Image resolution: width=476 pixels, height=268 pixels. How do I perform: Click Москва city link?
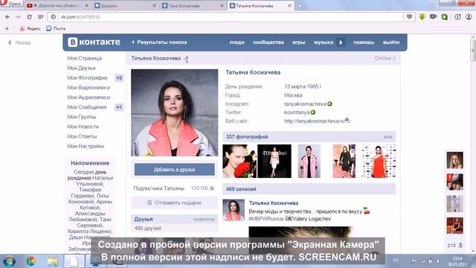[x=293, y=95]
